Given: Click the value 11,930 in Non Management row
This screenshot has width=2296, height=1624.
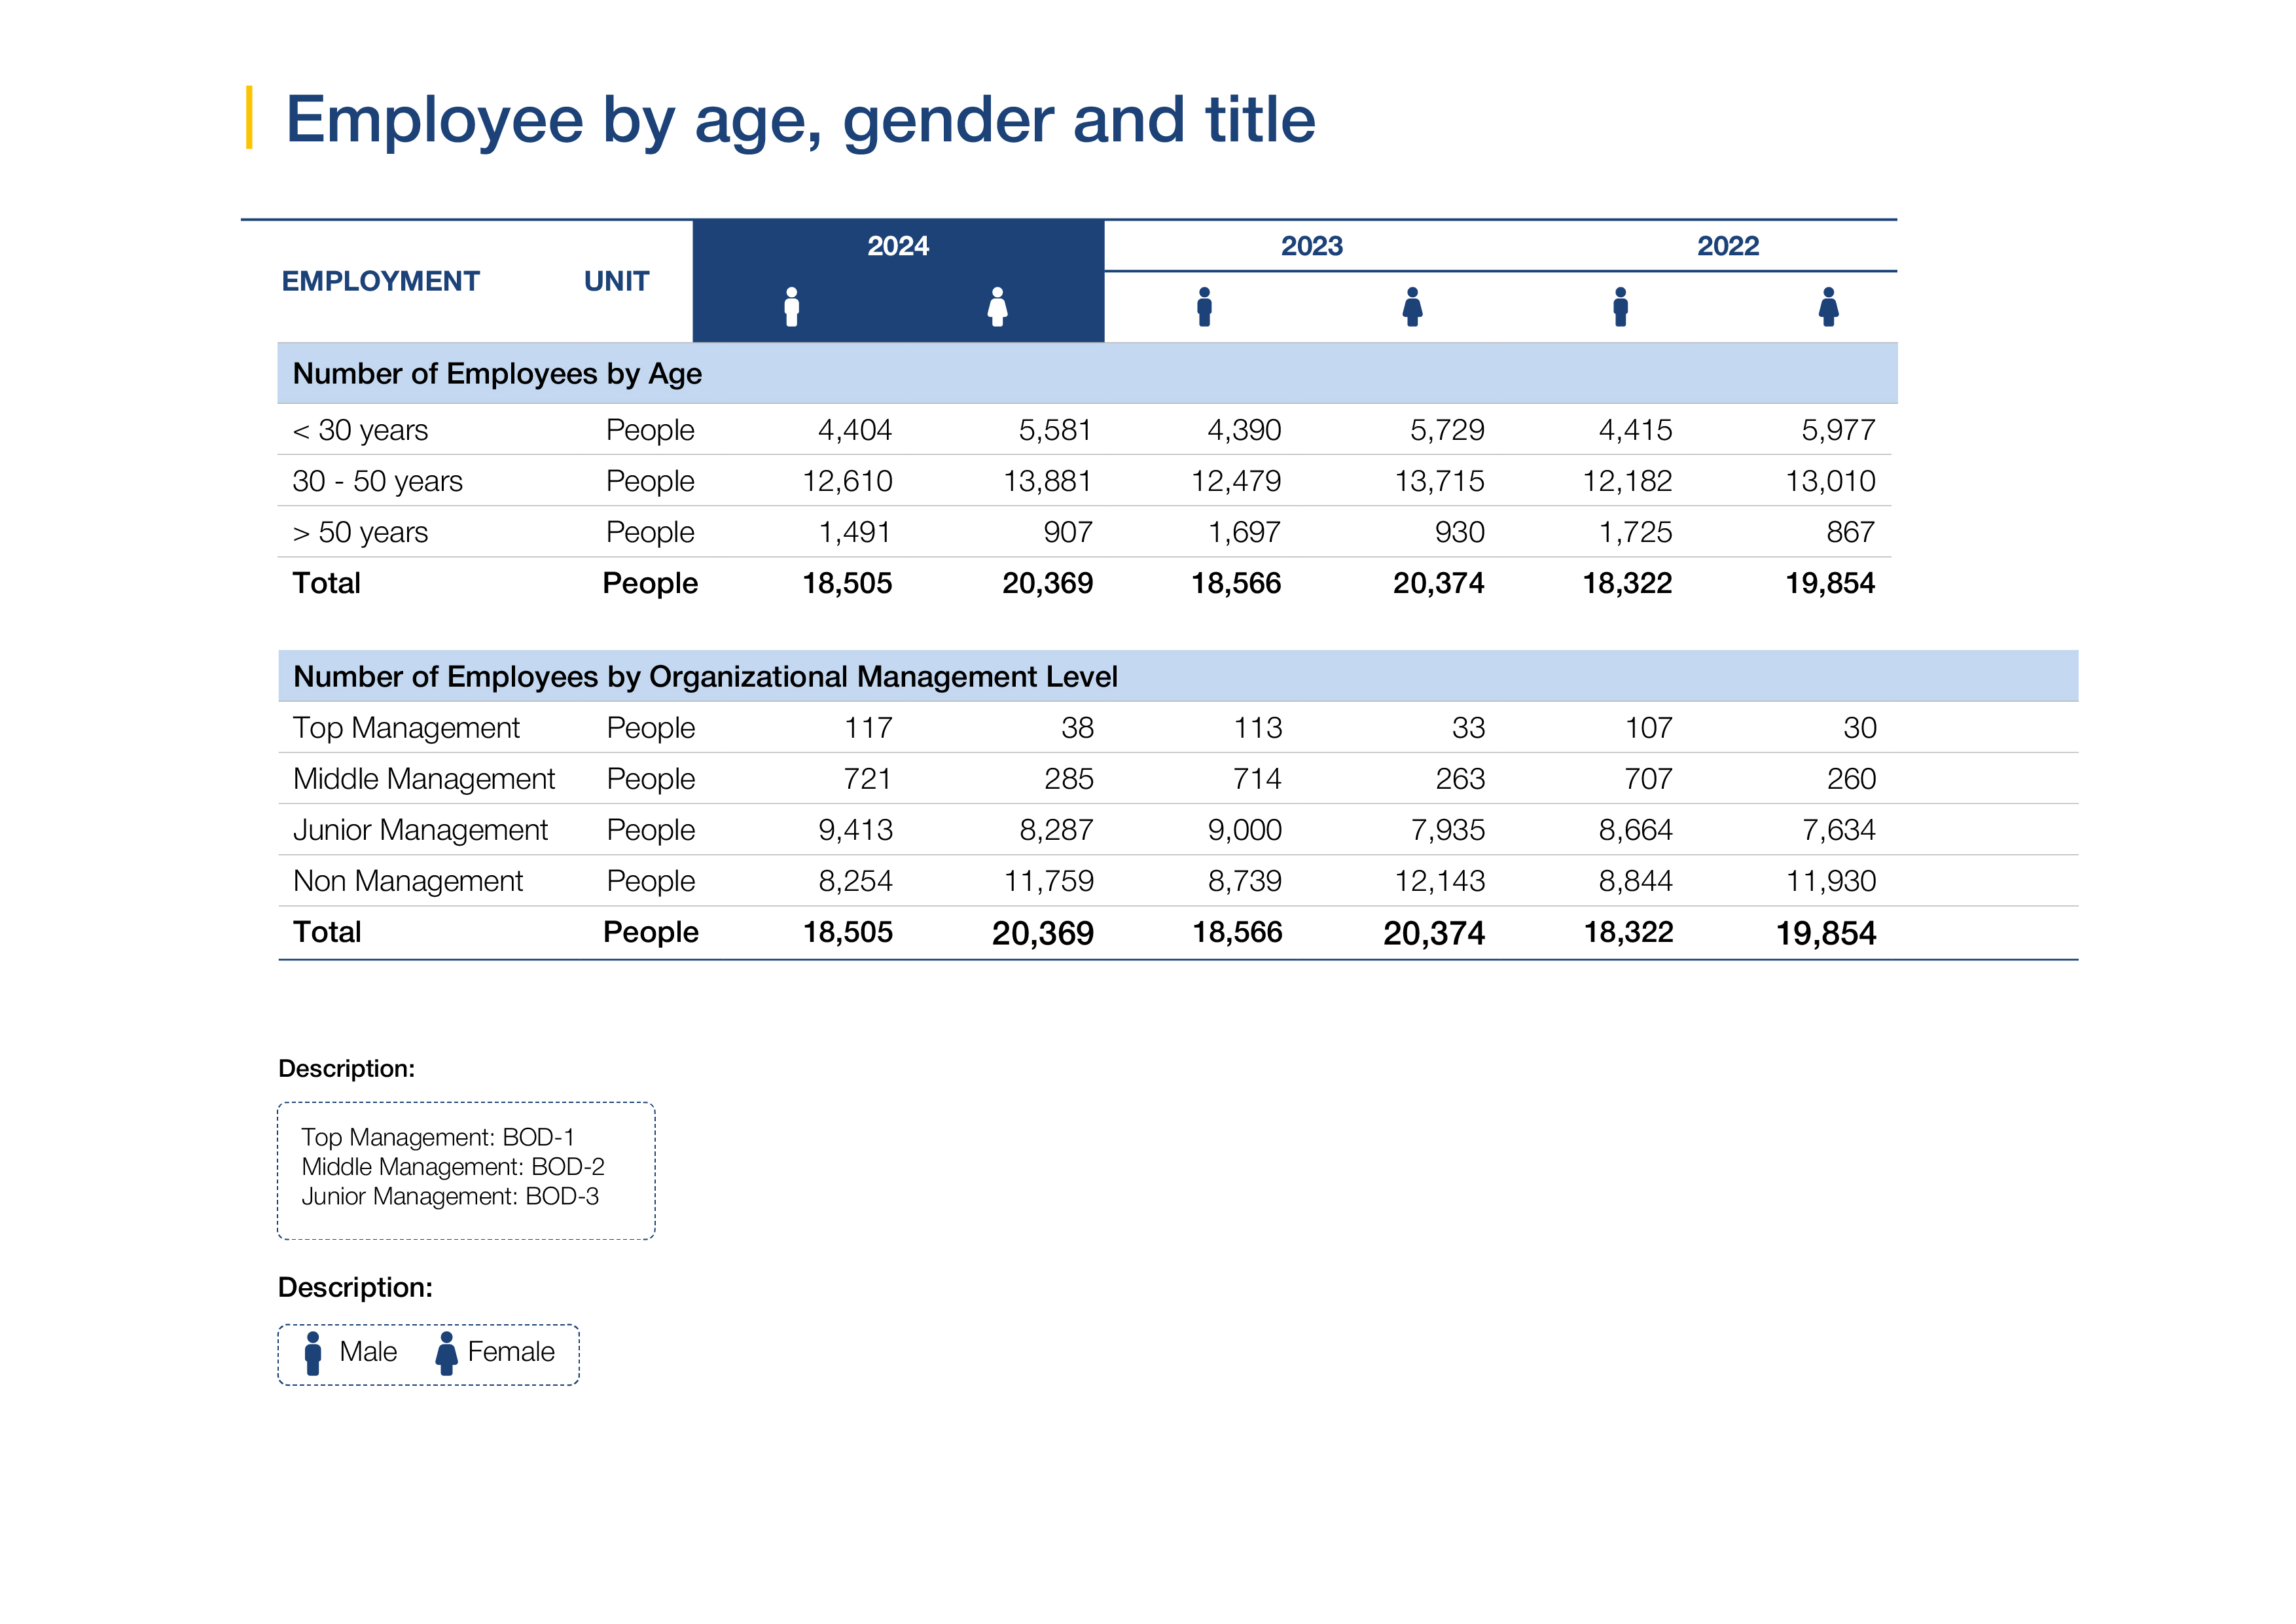Looking at the screenshot, I should tap(1831, 881).
